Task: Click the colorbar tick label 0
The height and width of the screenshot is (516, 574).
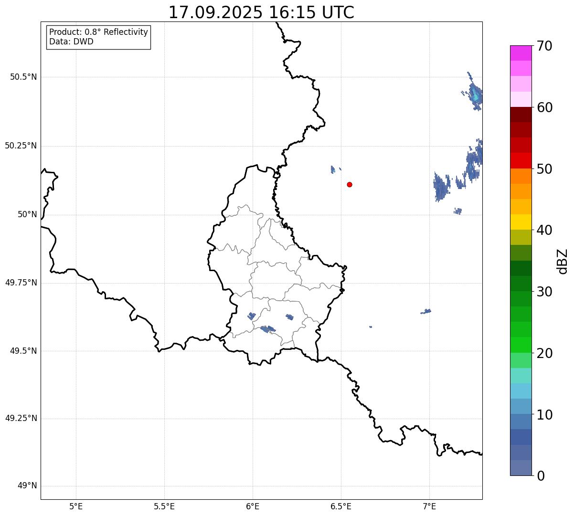Action: click(541, 476)
